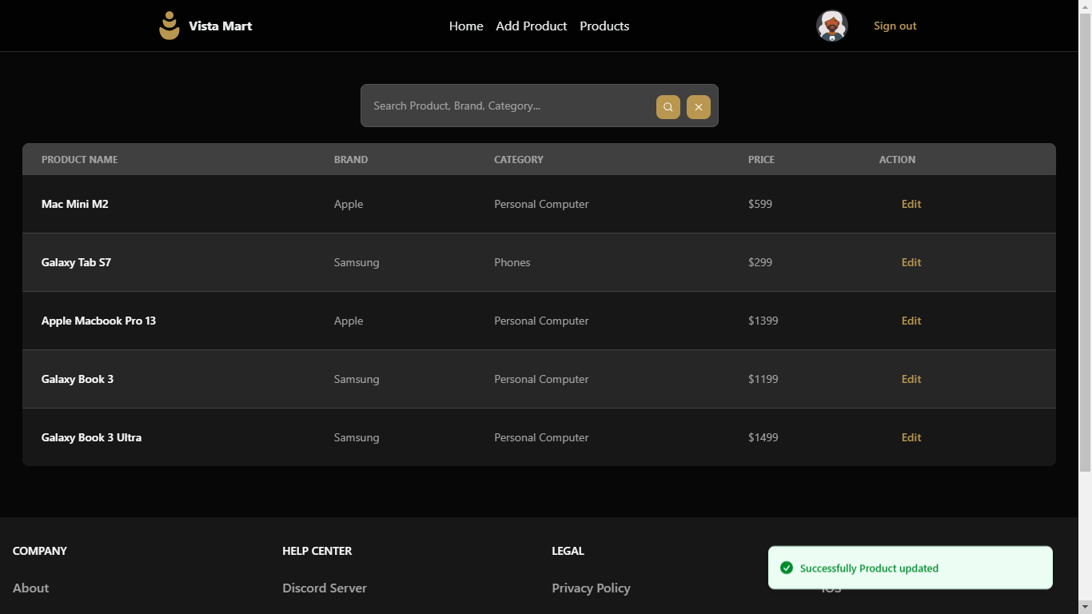Edit the Galaxy Tab S7 product
Screen dimensions: 1092x614
(911, 262)
